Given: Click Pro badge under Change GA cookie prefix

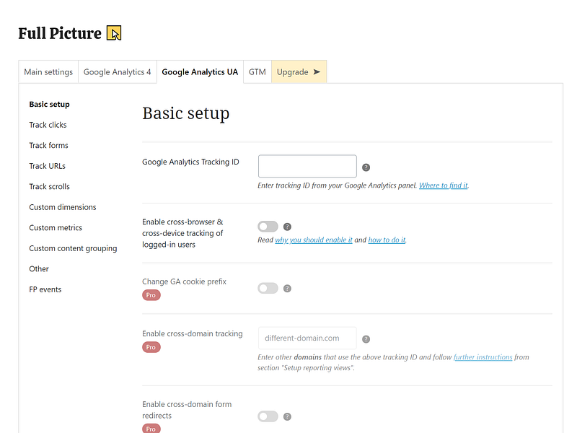Looking at the screenshot, I should tap(151, 295).
